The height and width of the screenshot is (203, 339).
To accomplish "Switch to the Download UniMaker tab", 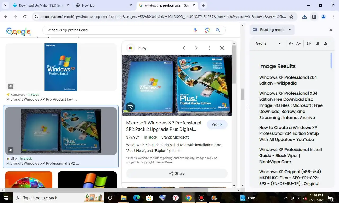I will tap(41, 5).
